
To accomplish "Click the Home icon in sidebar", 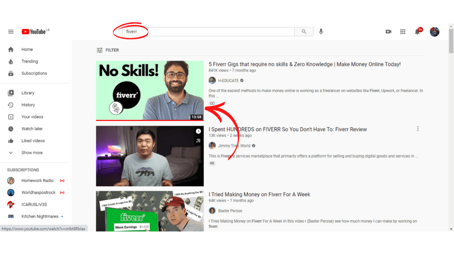I will click(11, 50).
